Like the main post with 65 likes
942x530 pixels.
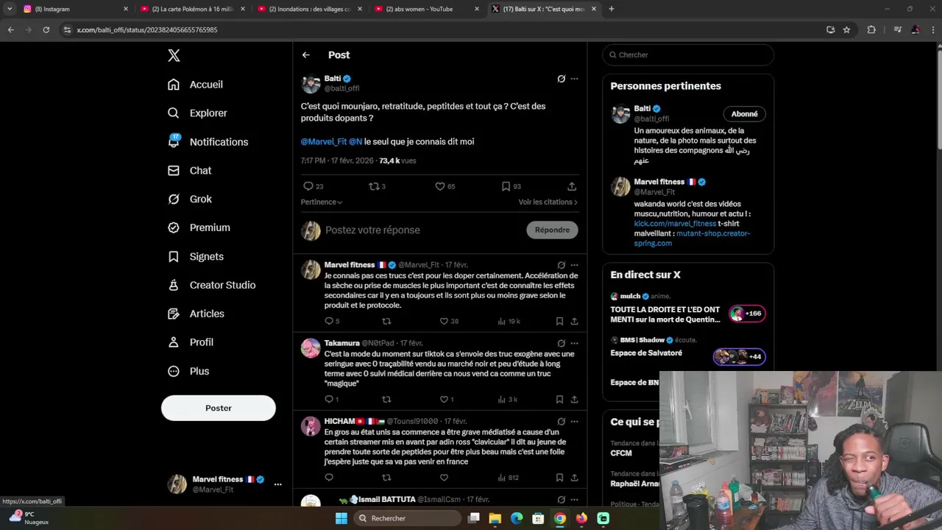pyautogui.click(x=445, y=186)
